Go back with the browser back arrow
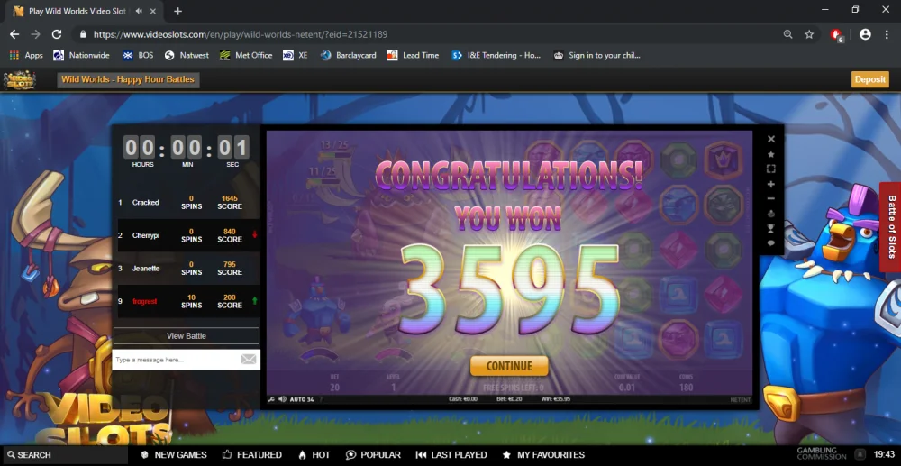The height and width of the screenshot is (466, 901). [x=14, y=34]
